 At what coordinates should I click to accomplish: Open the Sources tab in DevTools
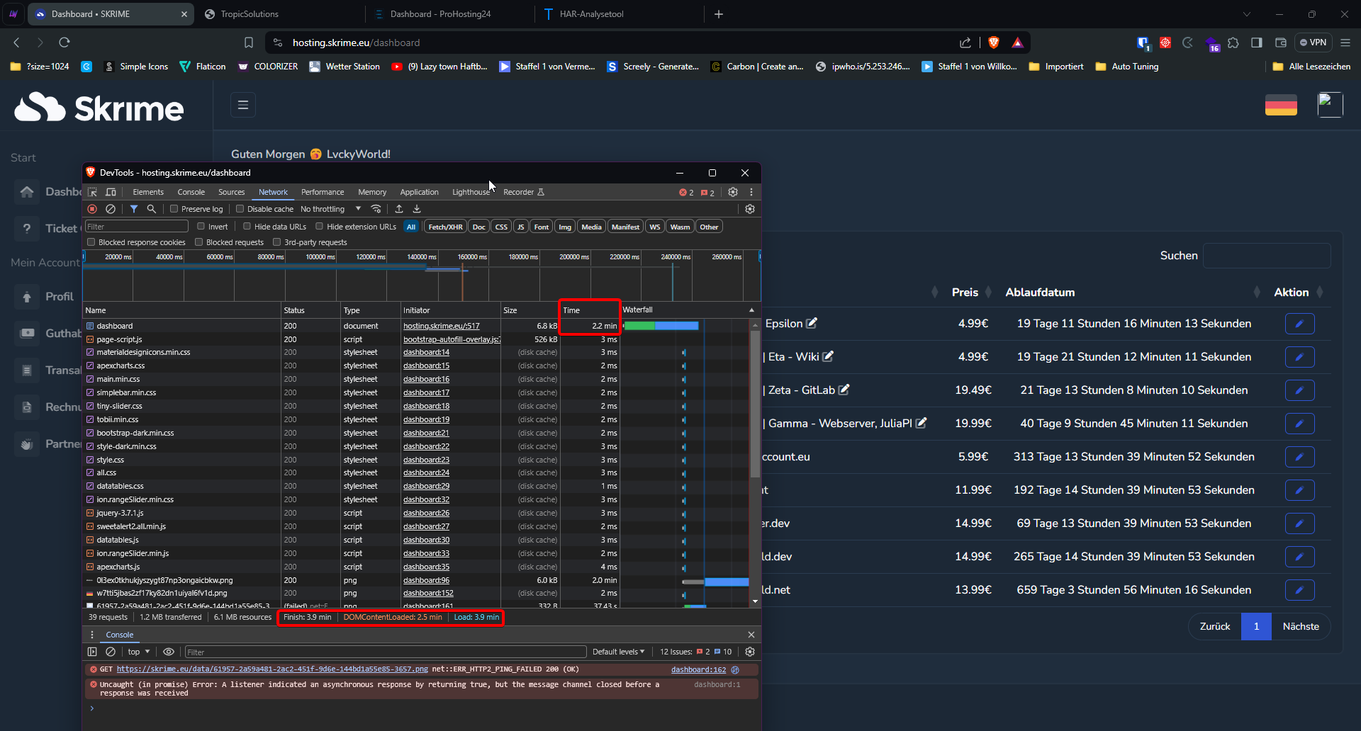point(231,192)
